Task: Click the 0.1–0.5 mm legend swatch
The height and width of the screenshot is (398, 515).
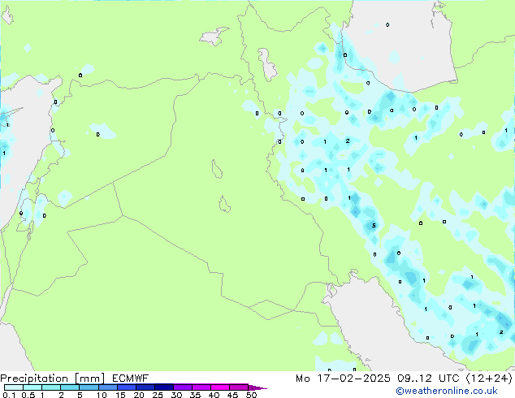Action: pyautogui.click(x=14, y=387)
